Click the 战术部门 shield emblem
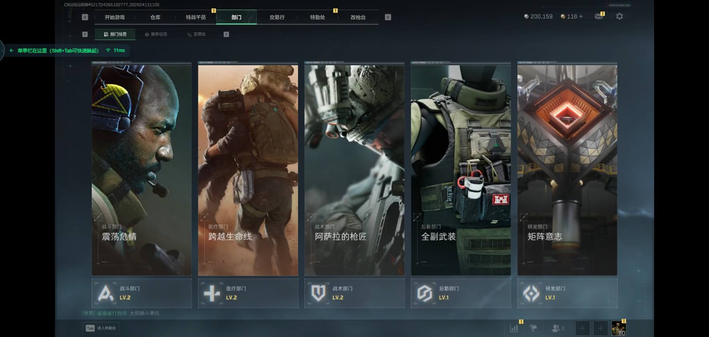The image size is (709, 337). pyautogui.click(x=318, y=293)
